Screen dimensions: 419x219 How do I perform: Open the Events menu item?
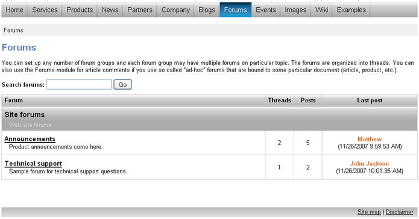point(266,10)
